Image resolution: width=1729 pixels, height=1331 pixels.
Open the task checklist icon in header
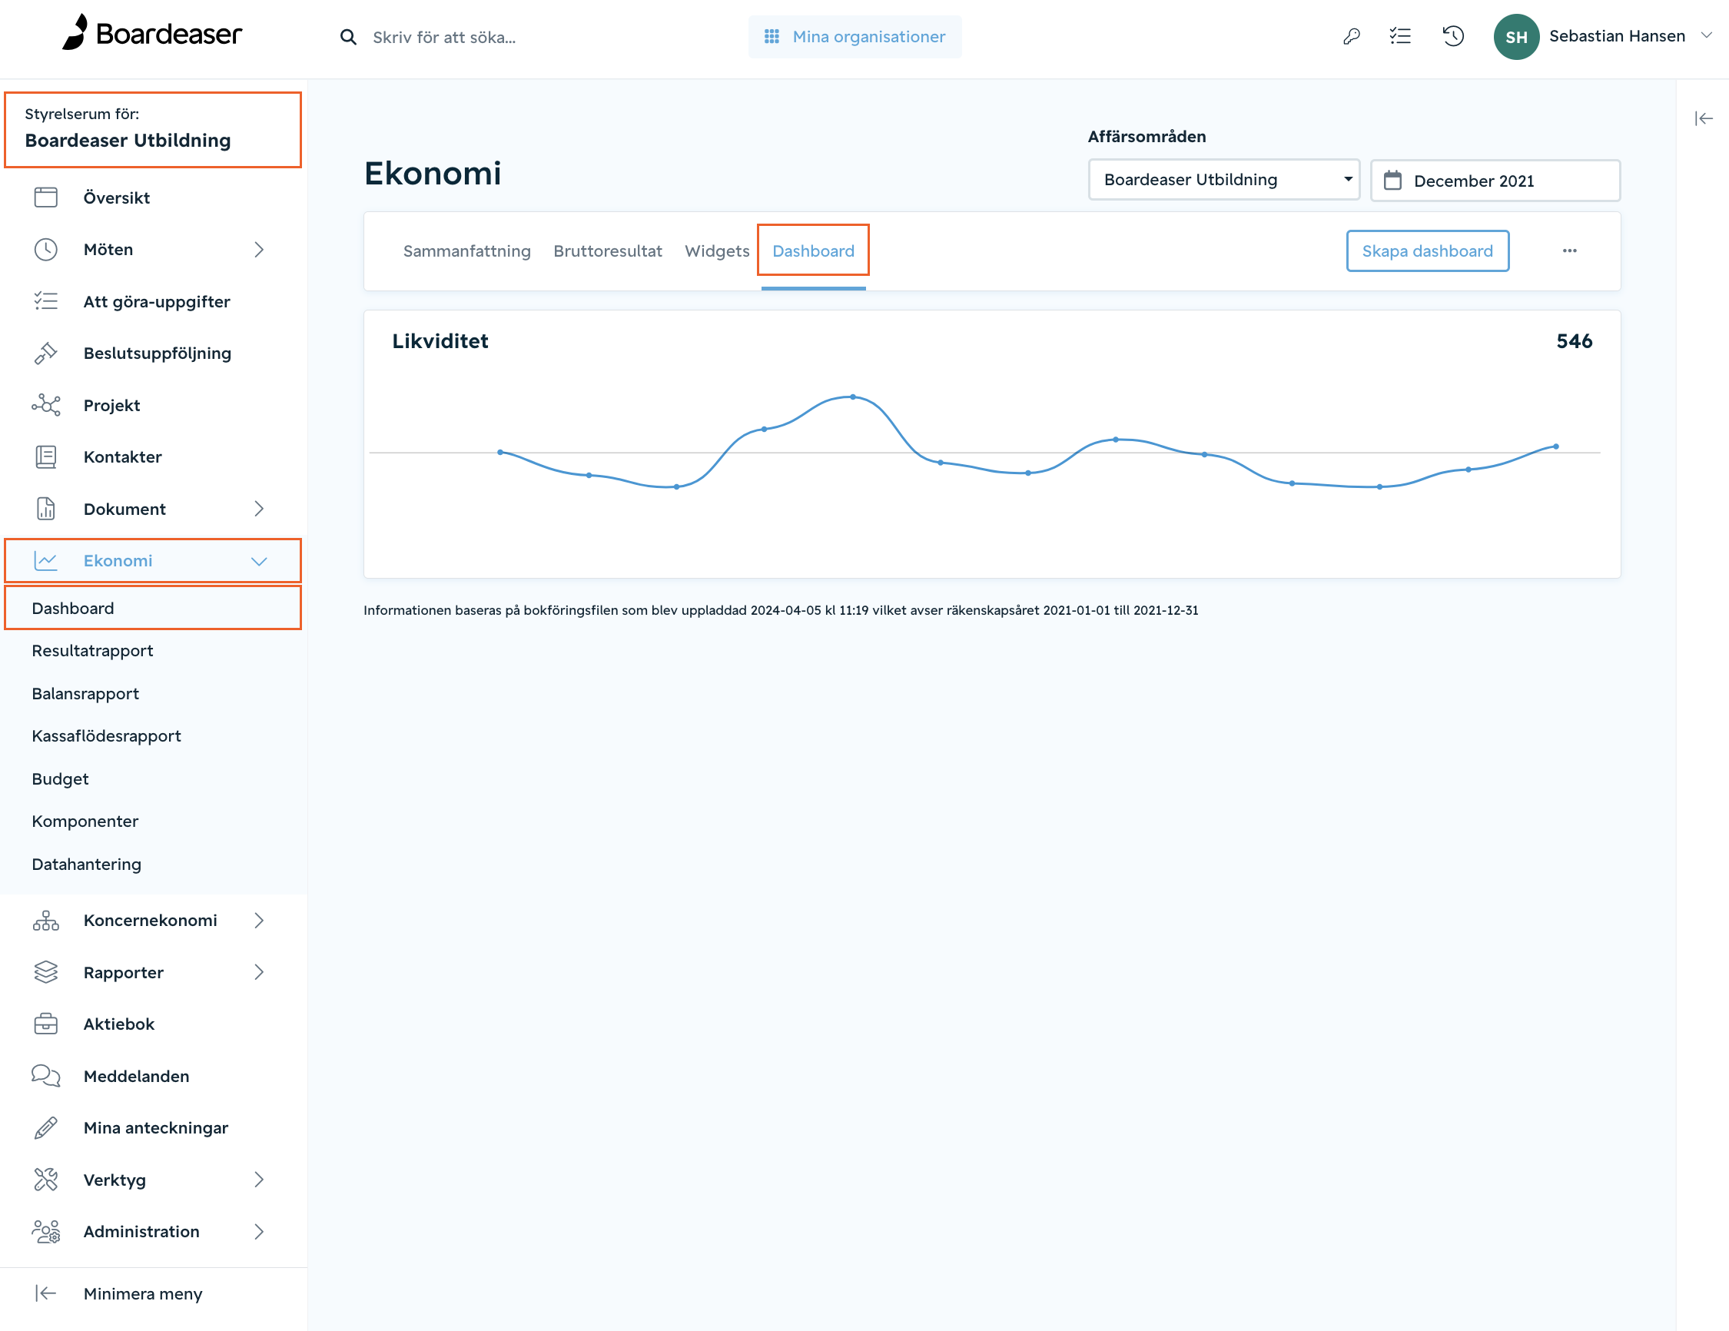pos(1400,36)
